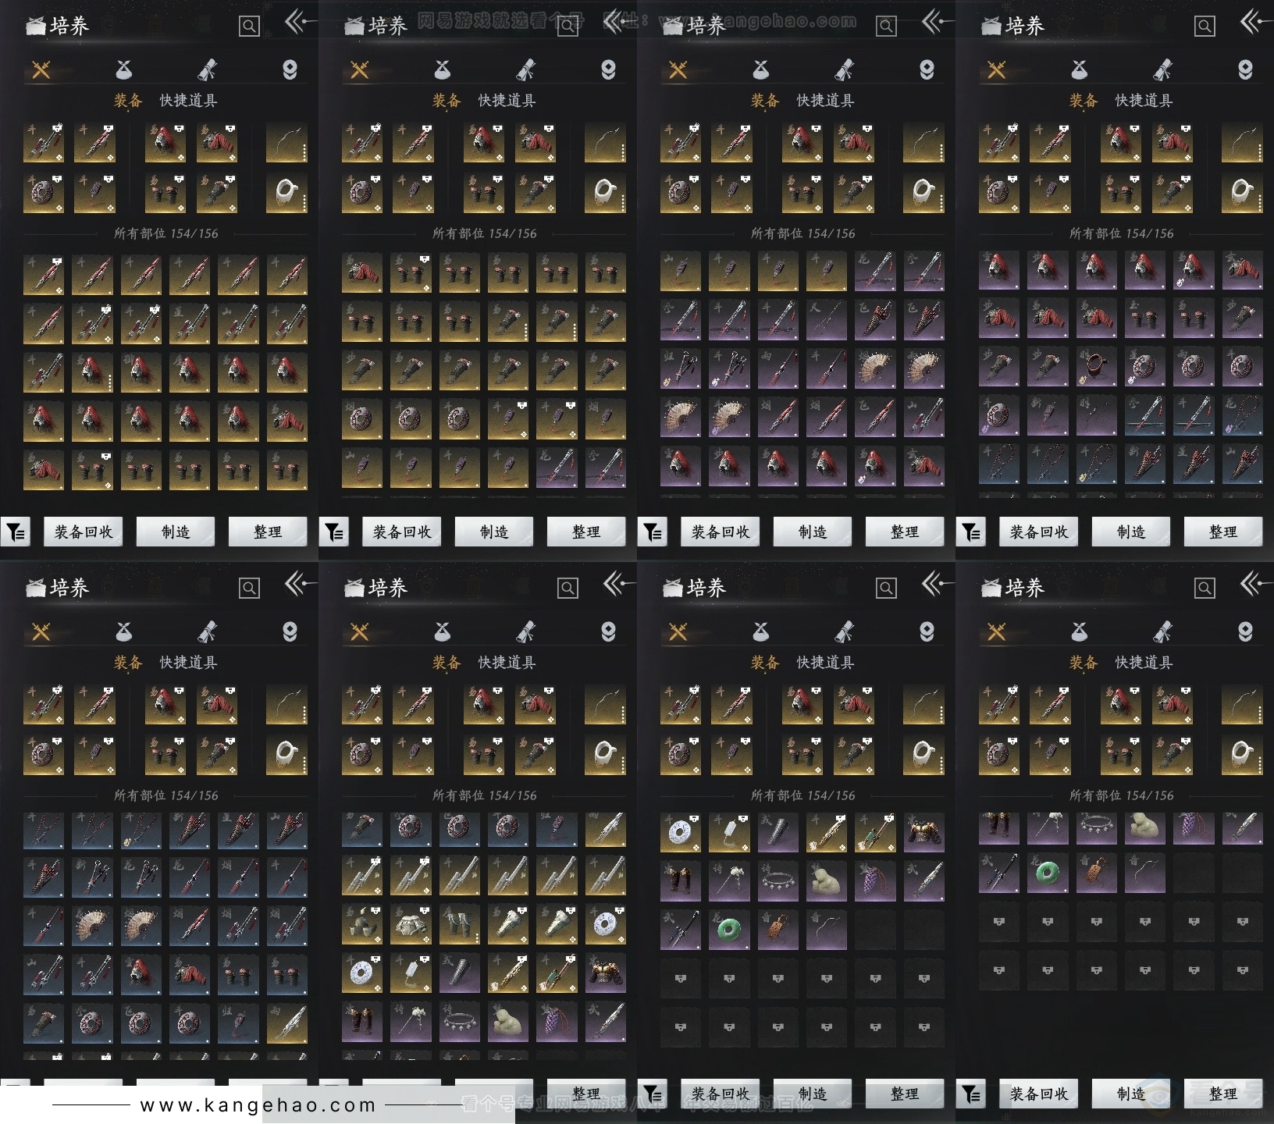The image size is (1274, 1124).
Task: Open the filter icon in top-left panel
Action: [x=16, y=532]
